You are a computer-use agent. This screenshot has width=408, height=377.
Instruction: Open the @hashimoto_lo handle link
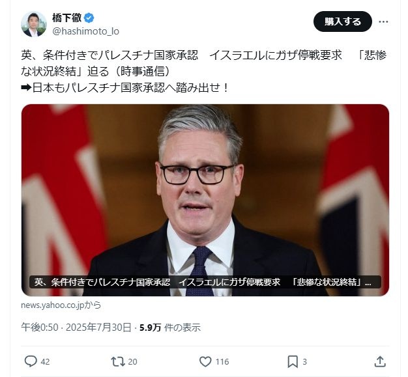click(85, 31)
